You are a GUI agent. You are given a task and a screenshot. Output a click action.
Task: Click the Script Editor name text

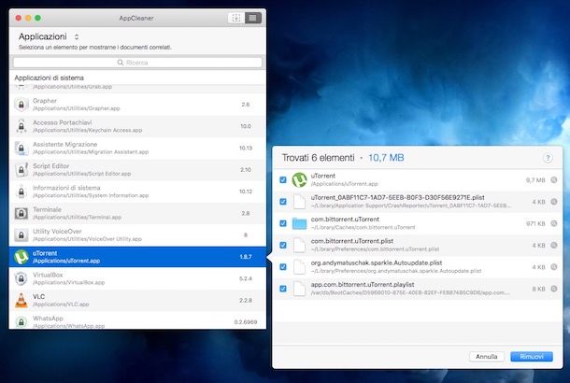[x=50, y=166]
